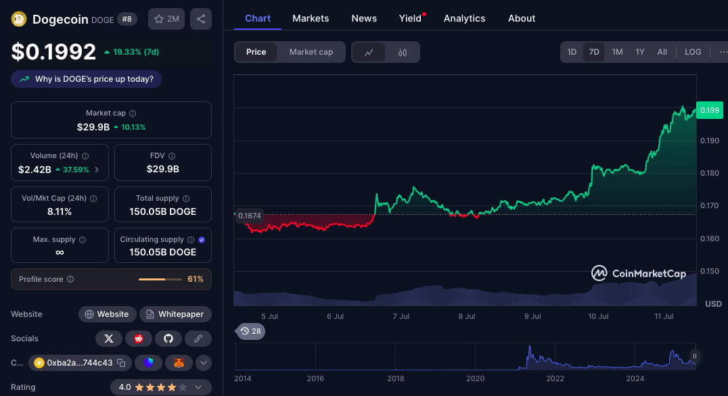Toggle LOG scale on chart

(693, 52)
